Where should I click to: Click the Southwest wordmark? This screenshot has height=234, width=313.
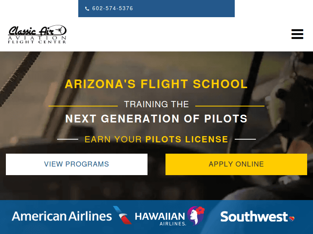(254, 217)
